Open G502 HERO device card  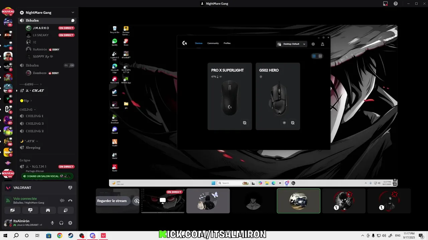(278, 96)
